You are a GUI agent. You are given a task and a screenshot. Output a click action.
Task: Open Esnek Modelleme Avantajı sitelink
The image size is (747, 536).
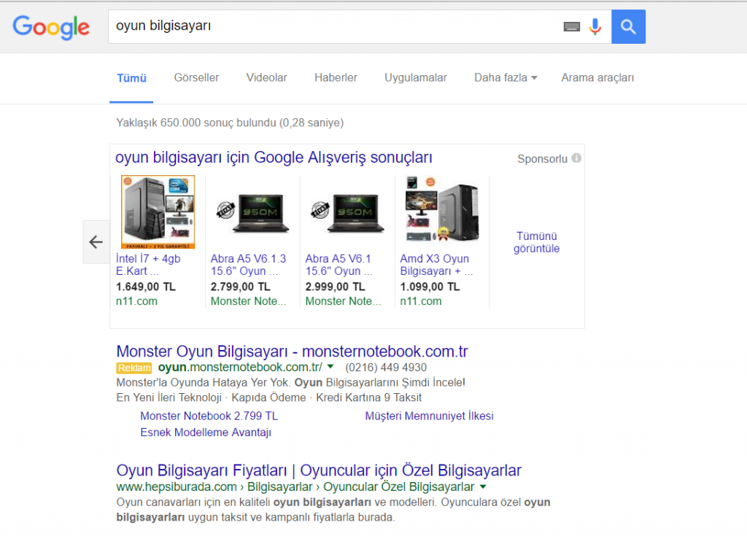(206, 432)
